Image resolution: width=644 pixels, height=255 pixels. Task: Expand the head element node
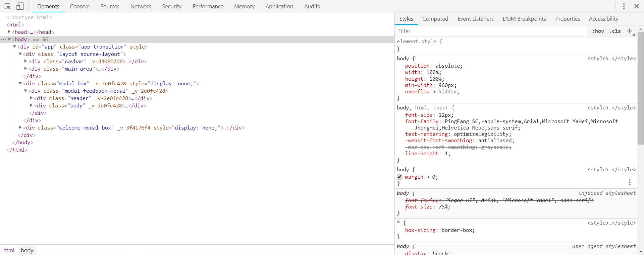click(x=9, y=32)
